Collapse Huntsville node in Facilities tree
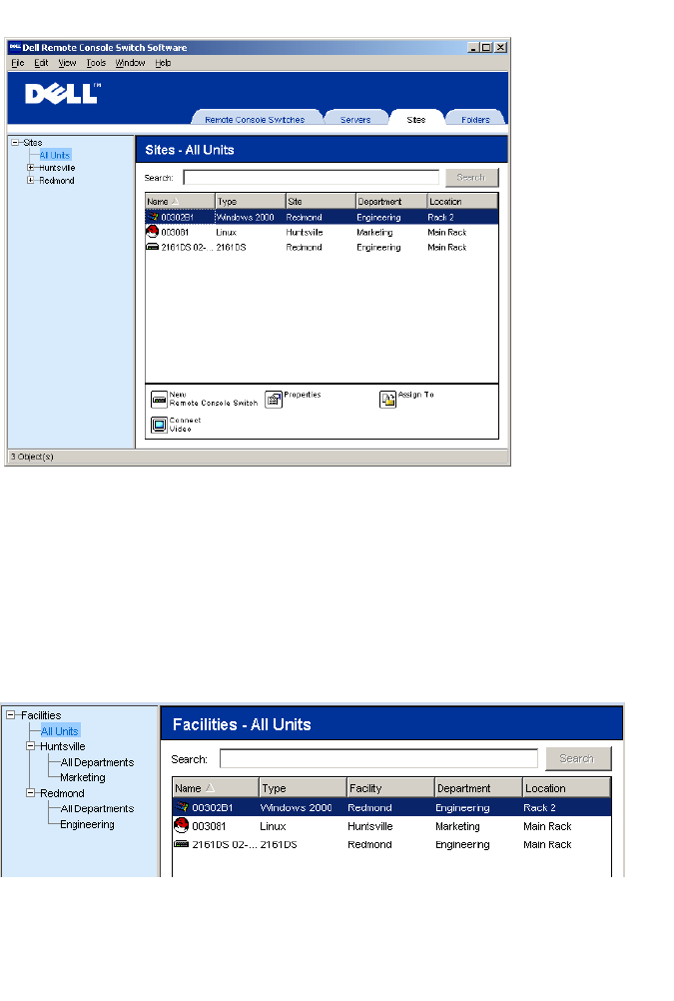 30,745
